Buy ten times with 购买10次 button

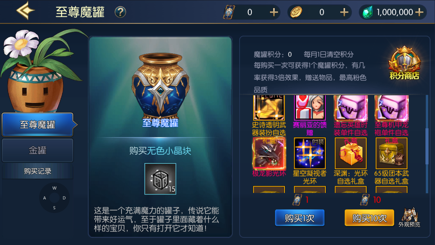point(369,218)
